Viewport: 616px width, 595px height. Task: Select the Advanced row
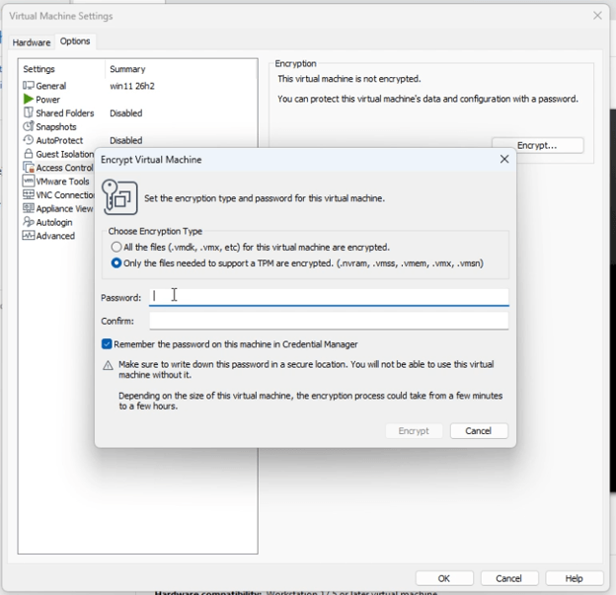(x=57, y=236)
